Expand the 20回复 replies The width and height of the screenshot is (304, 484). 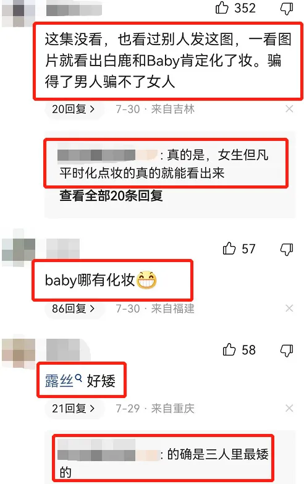(73, 109)
